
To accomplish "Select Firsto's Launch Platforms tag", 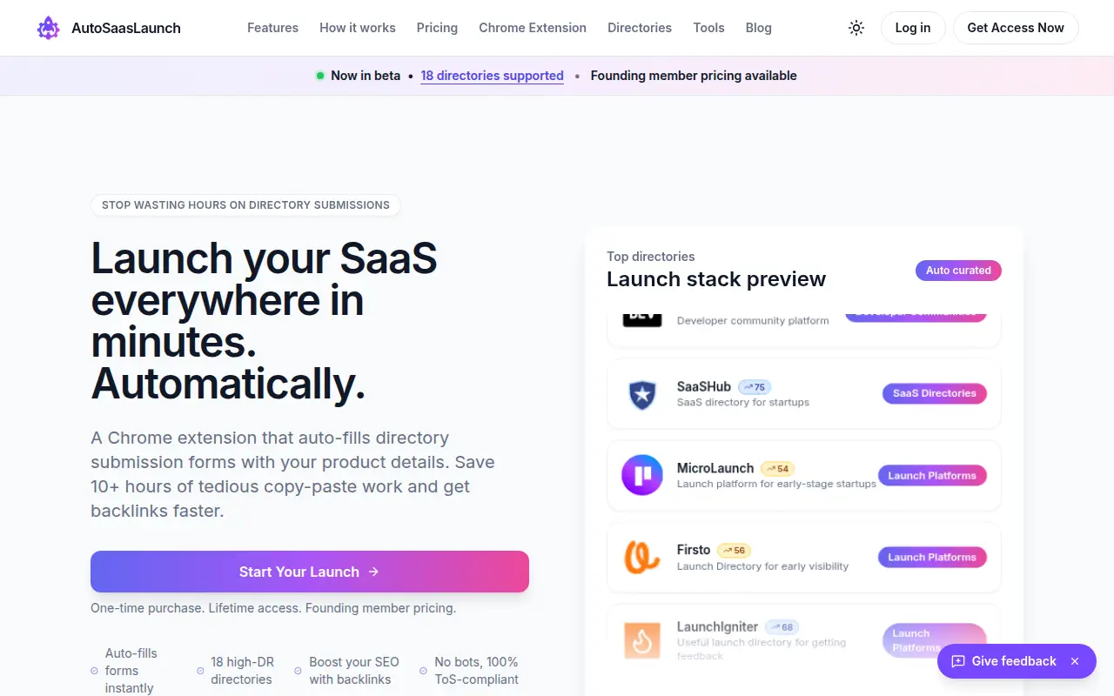I will tap(932, 557).
